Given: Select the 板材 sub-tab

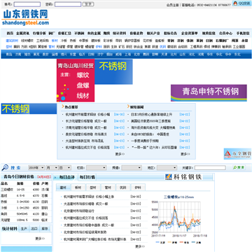Looking at the screenshot, I should (x=78, y=188).
